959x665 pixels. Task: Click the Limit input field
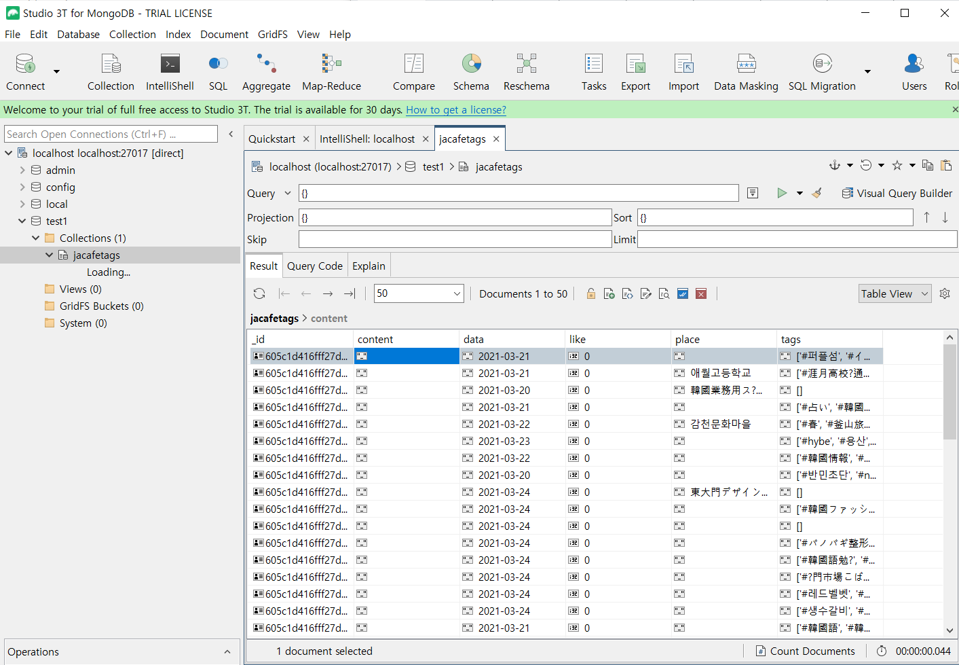[x=797, y=239]
